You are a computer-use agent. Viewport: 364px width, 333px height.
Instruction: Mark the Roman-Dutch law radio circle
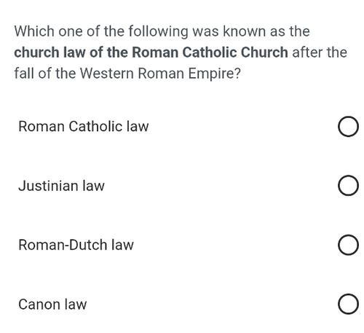pyautogui.click(x=348, y=245)
